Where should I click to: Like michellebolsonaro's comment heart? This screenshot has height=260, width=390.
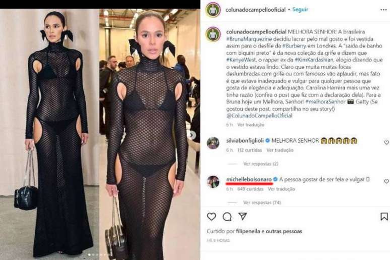386,181
